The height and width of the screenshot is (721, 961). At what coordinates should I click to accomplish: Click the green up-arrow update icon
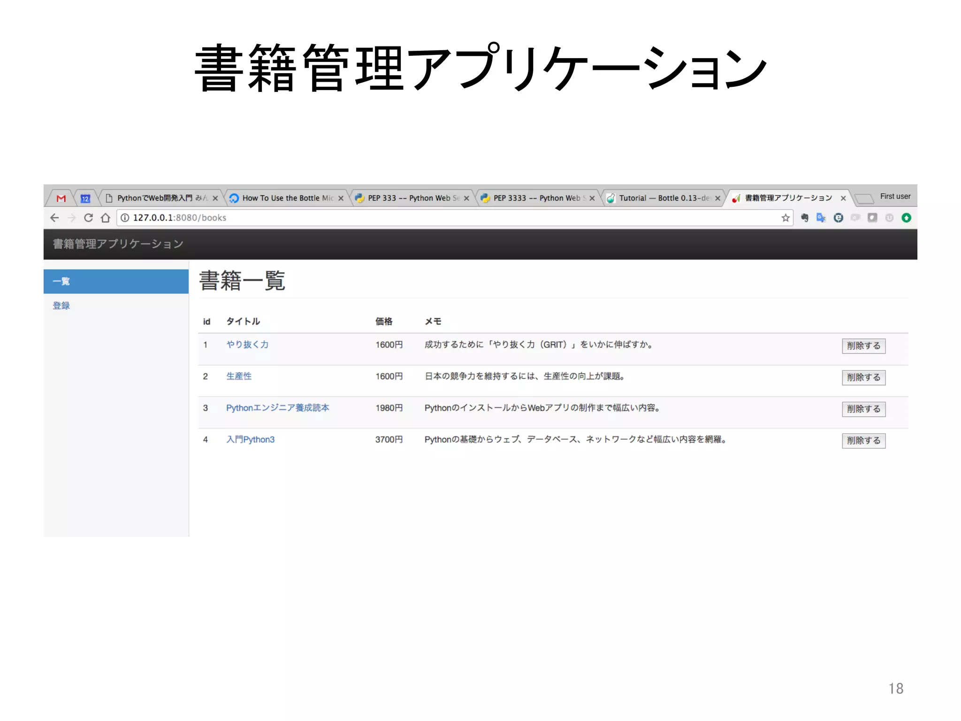click(x=907, y=218)
